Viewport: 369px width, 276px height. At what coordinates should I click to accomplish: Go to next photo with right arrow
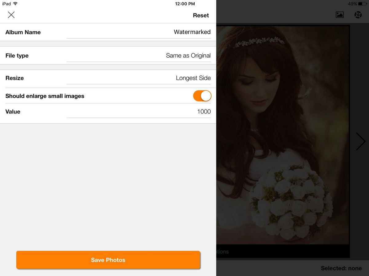click(360, 141)
